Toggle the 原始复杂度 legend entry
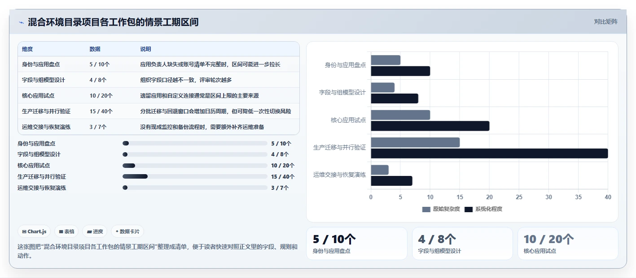Viewport: 636px width, 278px height. pos(441,209)
